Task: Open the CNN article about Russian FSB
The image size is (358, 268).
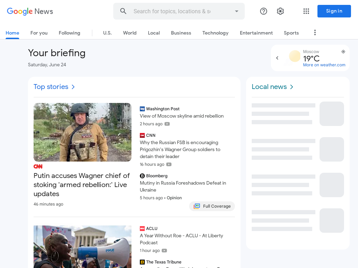Action: [180, 149]
